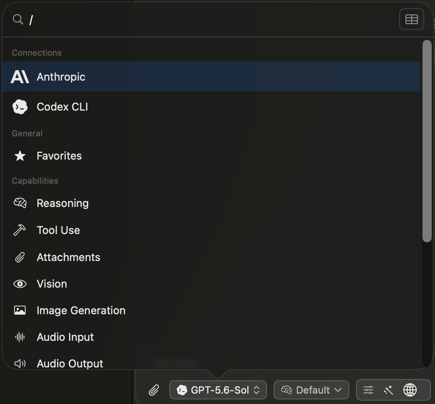Attach a file with bottom paperclip button
The height and width of the screenshot is (404, 435).
point(154,390)
